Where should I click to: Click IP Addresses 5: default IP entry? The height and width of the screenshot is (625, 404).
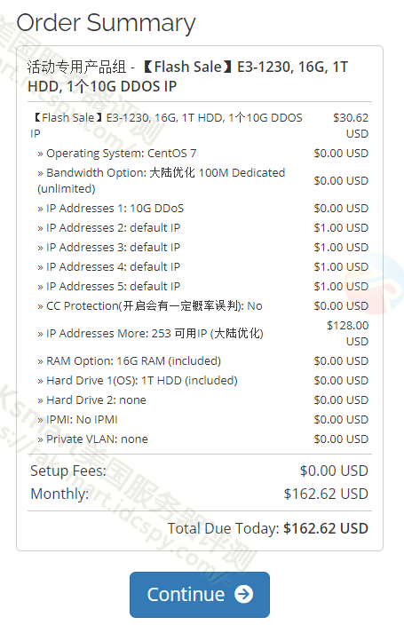click(x=108, y=287)
